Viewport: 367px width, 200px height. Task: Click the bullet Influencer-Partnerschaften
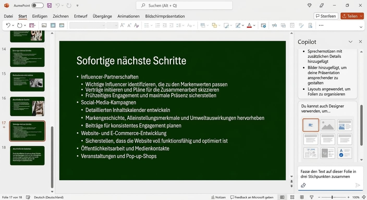click(x=109, y=77)
